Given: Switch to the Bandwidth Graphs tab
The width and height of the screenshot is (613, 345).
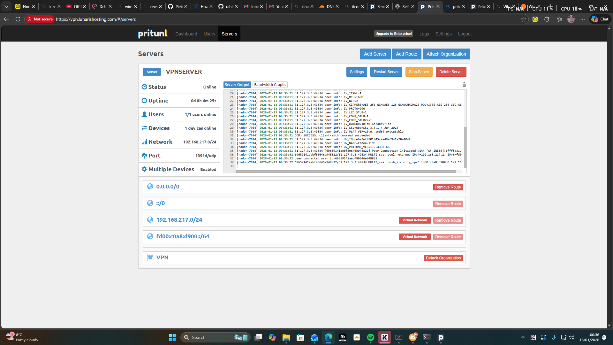Looking at the screenshot, I should 270,85.
